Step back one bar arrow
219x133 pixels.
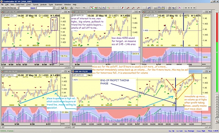[189, 8]
